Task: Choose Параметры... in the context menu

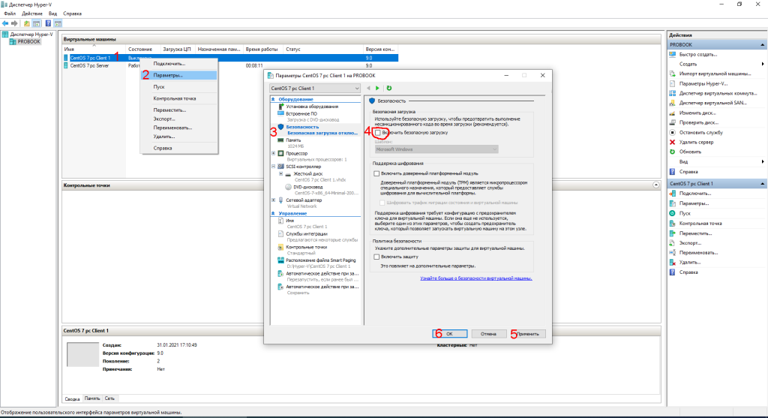Action: tap(178, 76)
